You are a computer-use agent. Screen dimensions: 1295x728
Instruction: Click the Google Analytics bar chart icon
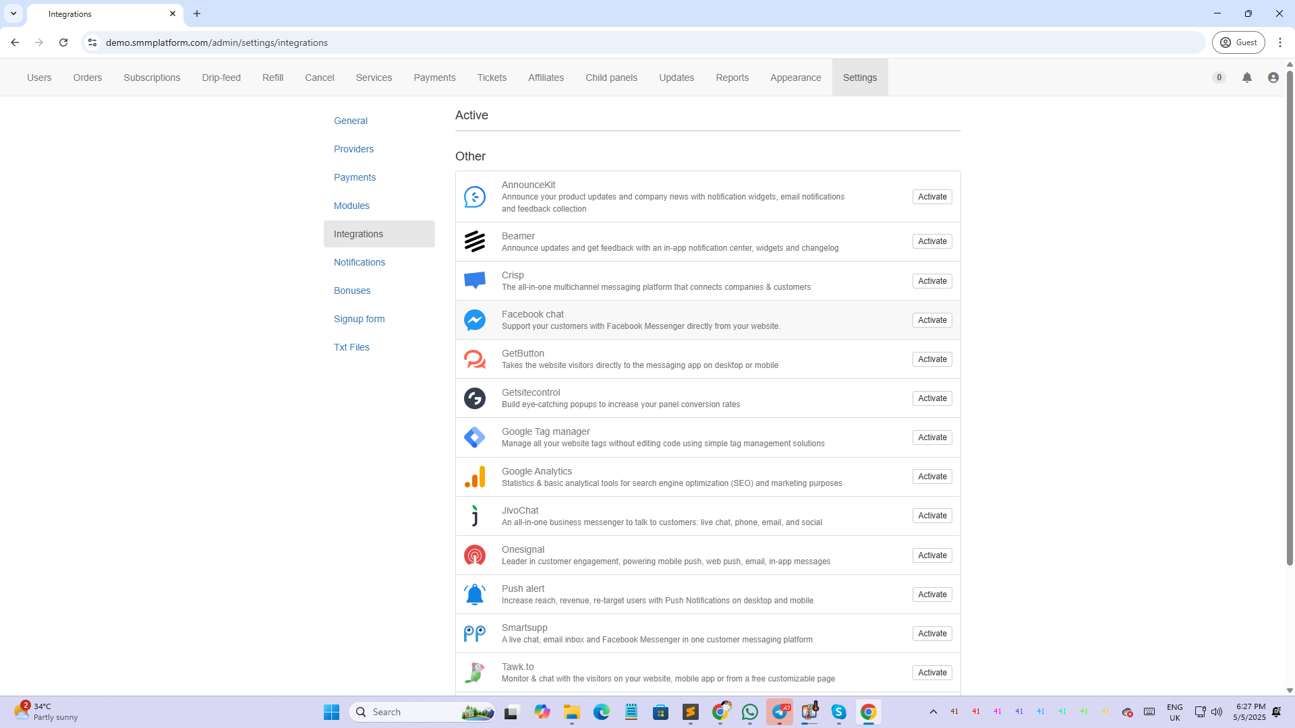pyautogui.click(x=474, y=477)
